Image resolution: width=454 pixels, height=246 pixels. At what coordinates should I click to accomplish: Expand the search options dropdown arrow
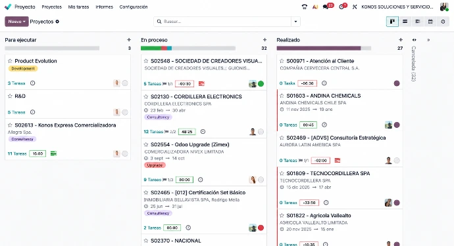295,22
